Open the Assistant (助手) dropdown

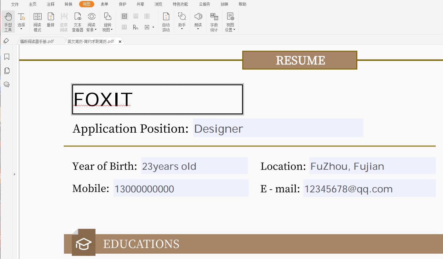(x=182, y=21)
